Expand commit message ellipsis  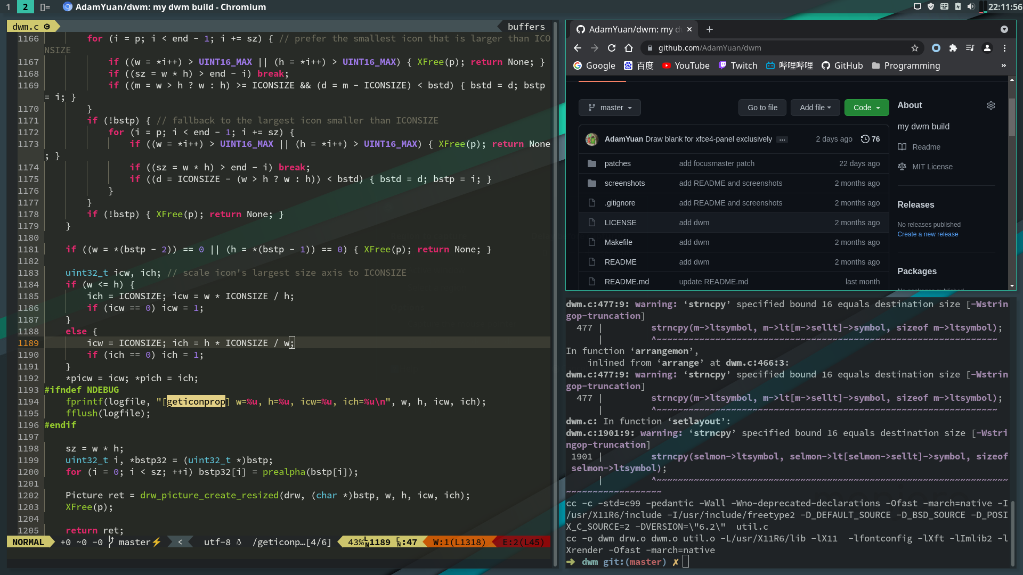[x=782, y=139]
